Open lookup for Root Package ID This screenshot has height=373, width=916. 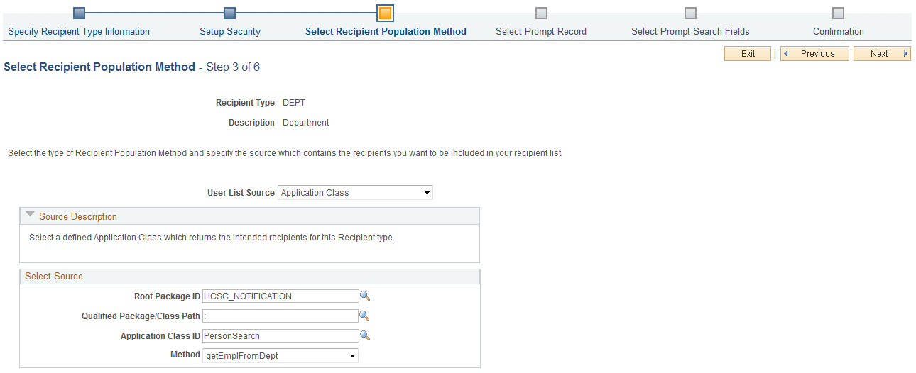point(365,296)
